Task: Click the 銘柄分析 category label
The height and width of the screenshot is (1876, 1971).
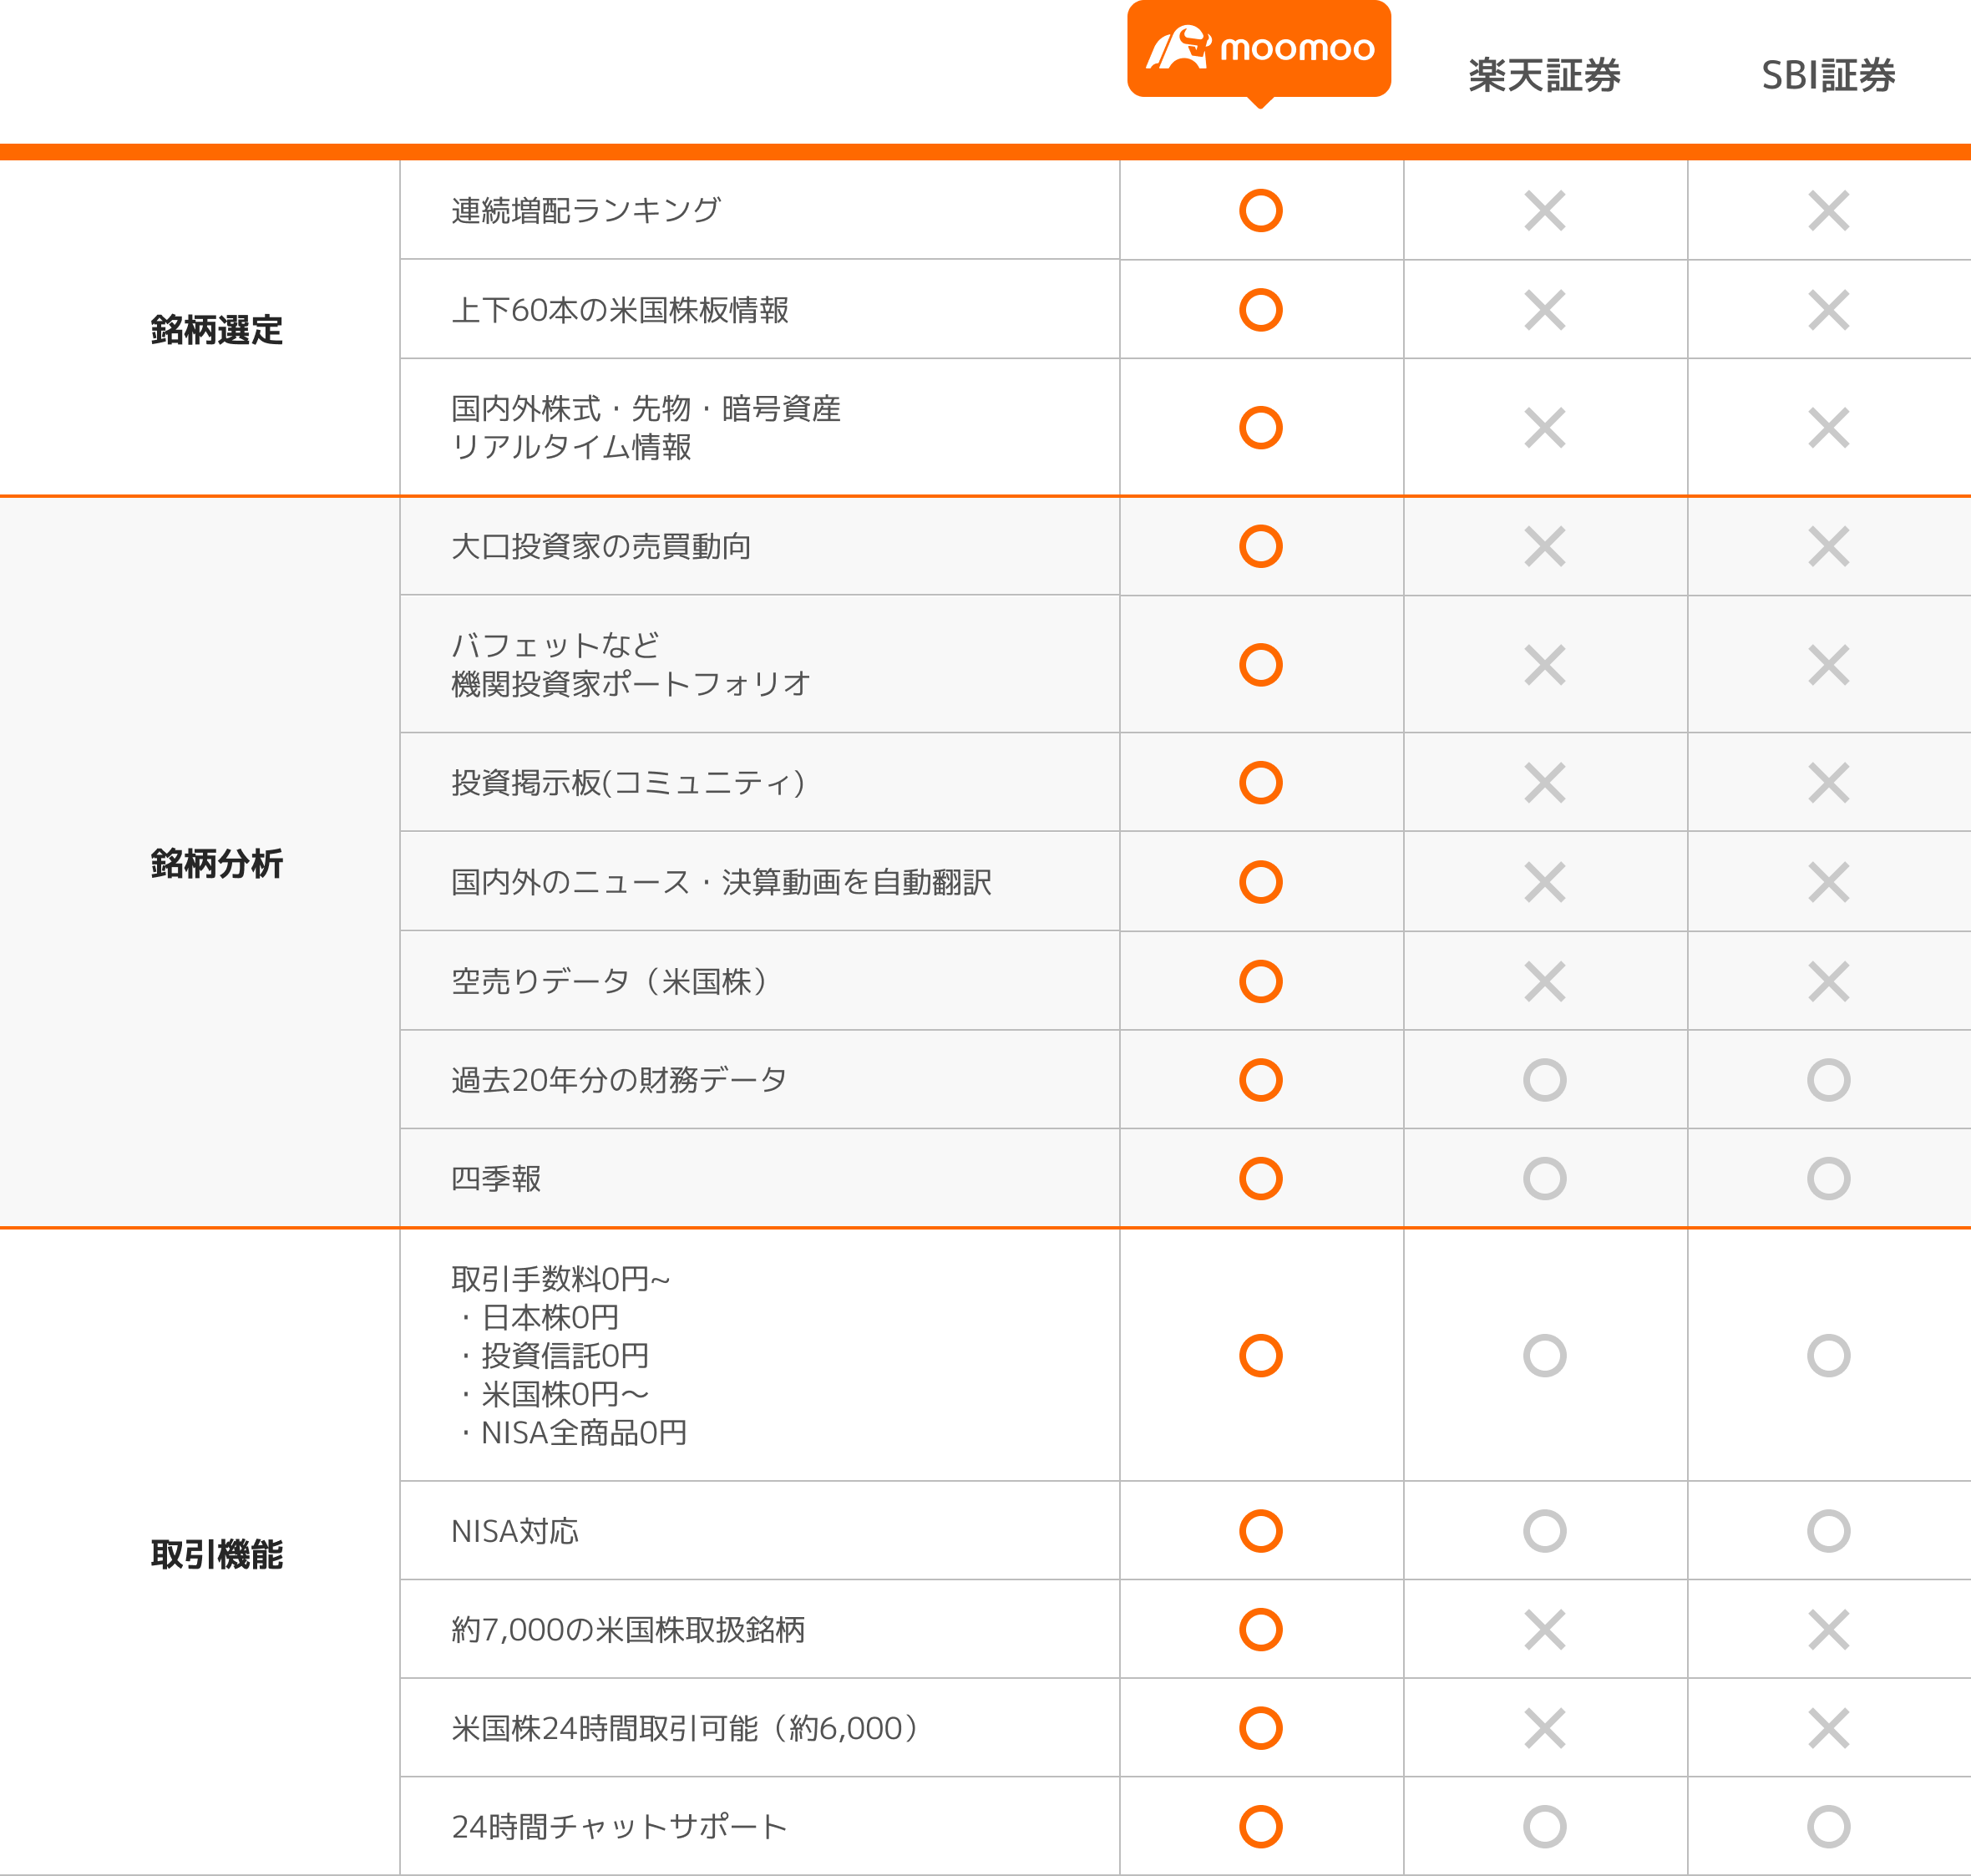Action: (x=216, y=863)
